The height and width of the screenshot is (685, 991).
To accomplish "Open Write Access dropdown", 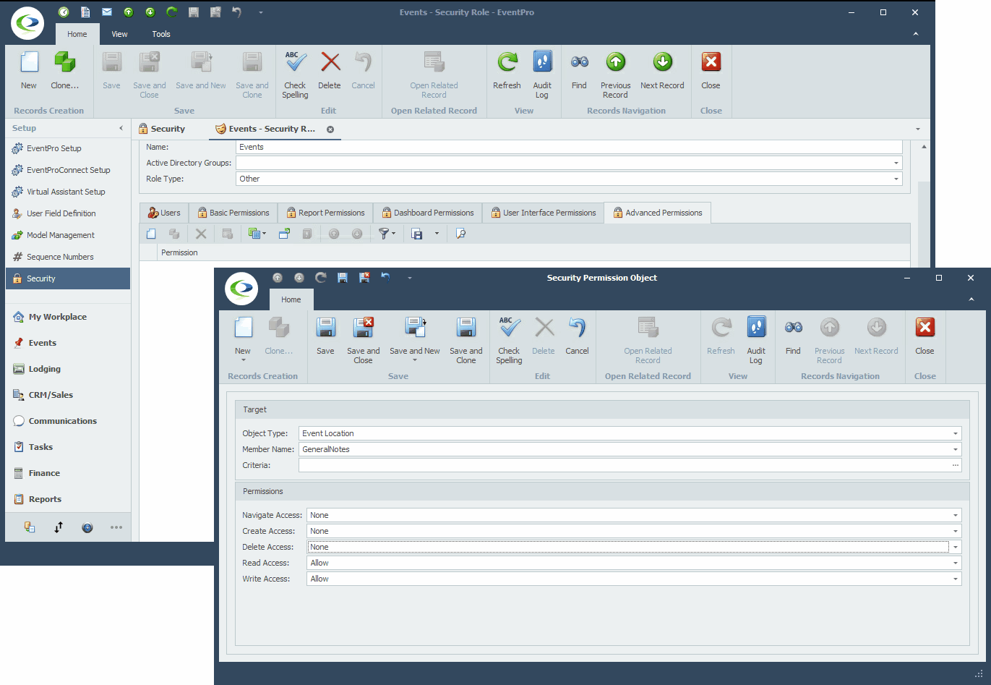I will [956, 579].
